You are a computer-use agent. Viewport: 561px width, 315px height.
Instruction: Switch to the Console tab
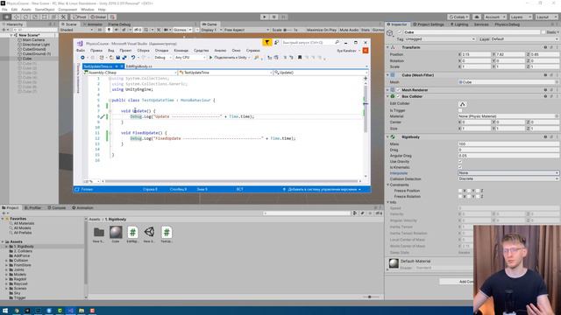point(56,207)
